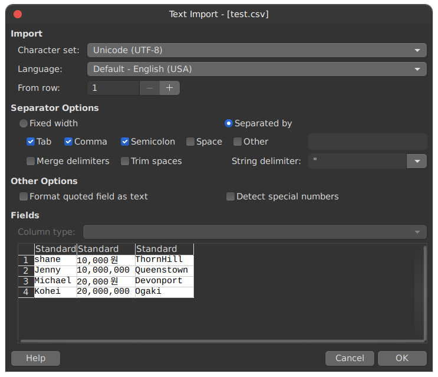Decrease the From row value with the minus button

(150, 88)
